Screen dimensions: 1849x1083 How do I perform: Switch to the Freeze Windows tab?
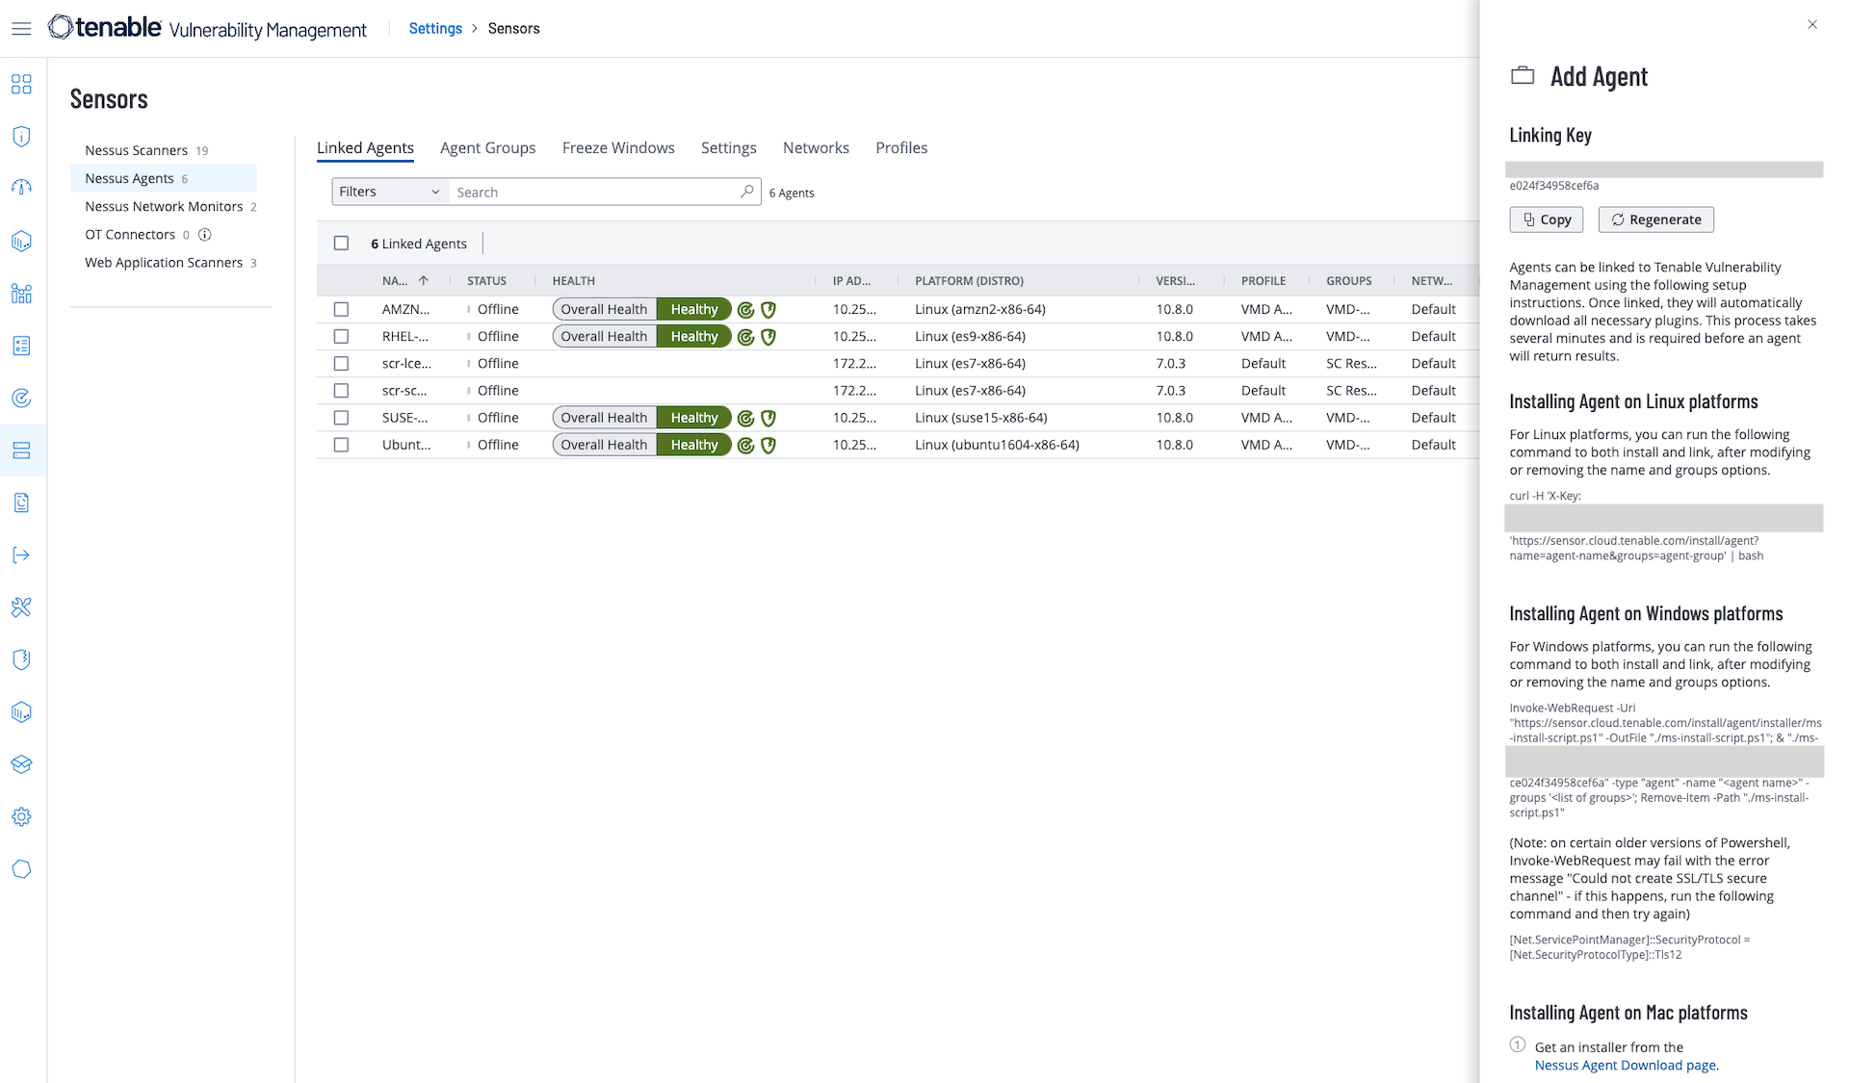click(x=618, y=147)
